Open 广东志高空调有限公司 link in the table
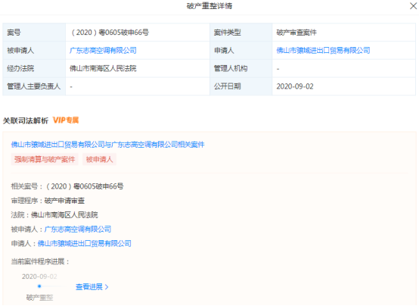419x306 pixels. pos(103,50)
